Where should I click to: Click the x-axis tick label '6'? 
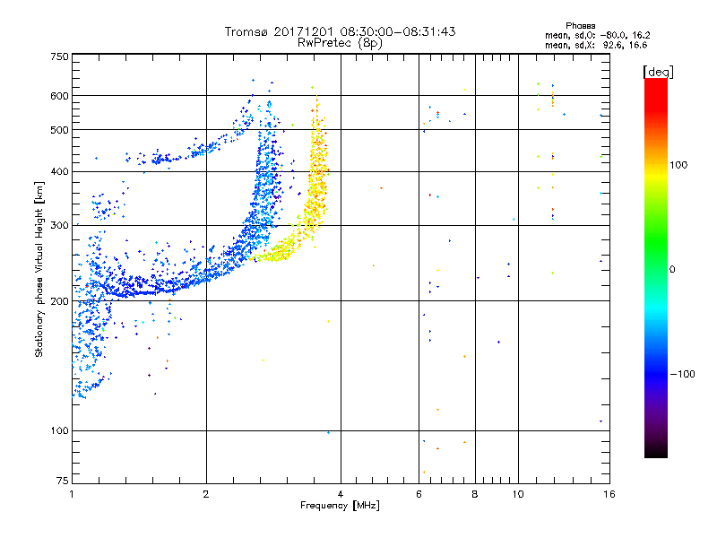419,494
